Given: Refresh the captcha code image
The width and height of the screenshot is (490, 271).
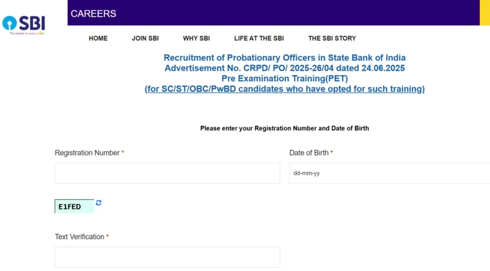Looking at the screenshot, I should (x=99, y=203).
